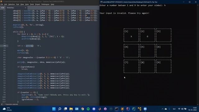199x112 pixels.
Task: Click the 'igreJeKonec = 1;' line
Action: coord(30,100)
